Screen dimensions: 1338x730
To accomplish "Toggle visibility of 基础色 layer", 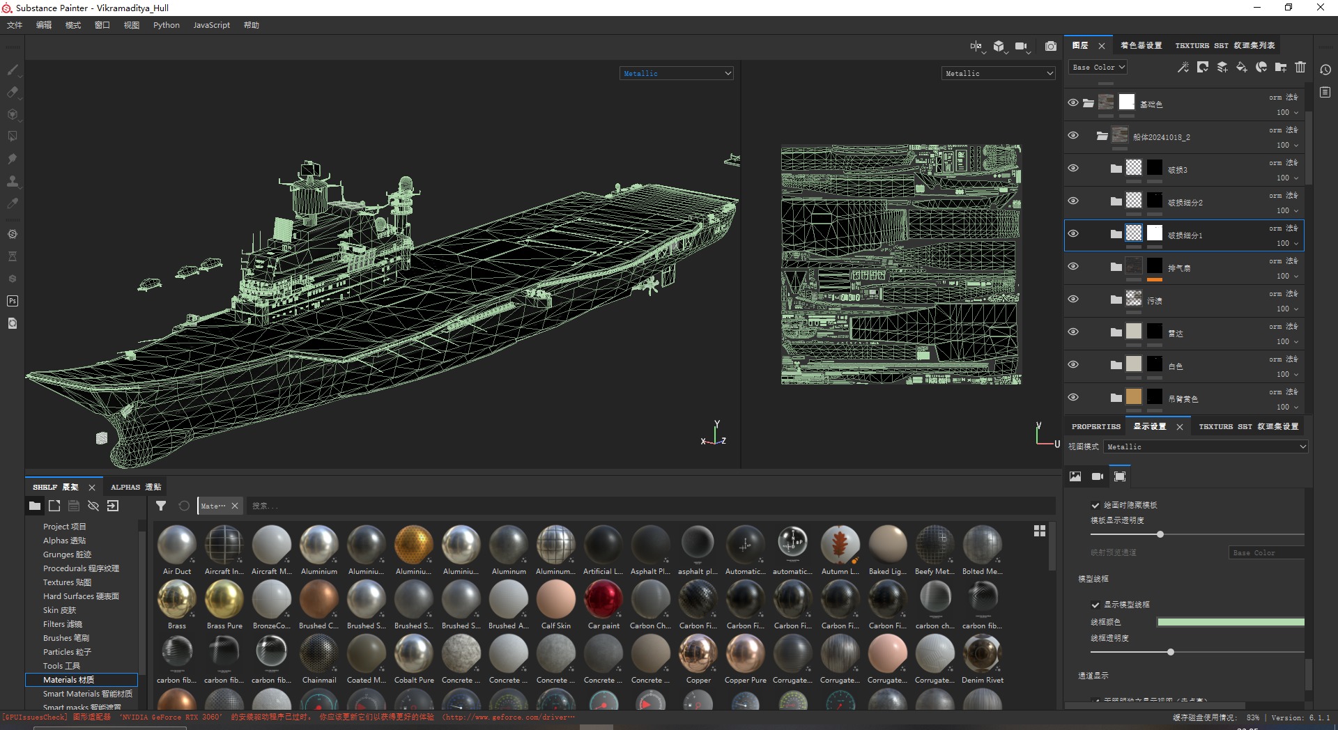I will point(1073,102).
